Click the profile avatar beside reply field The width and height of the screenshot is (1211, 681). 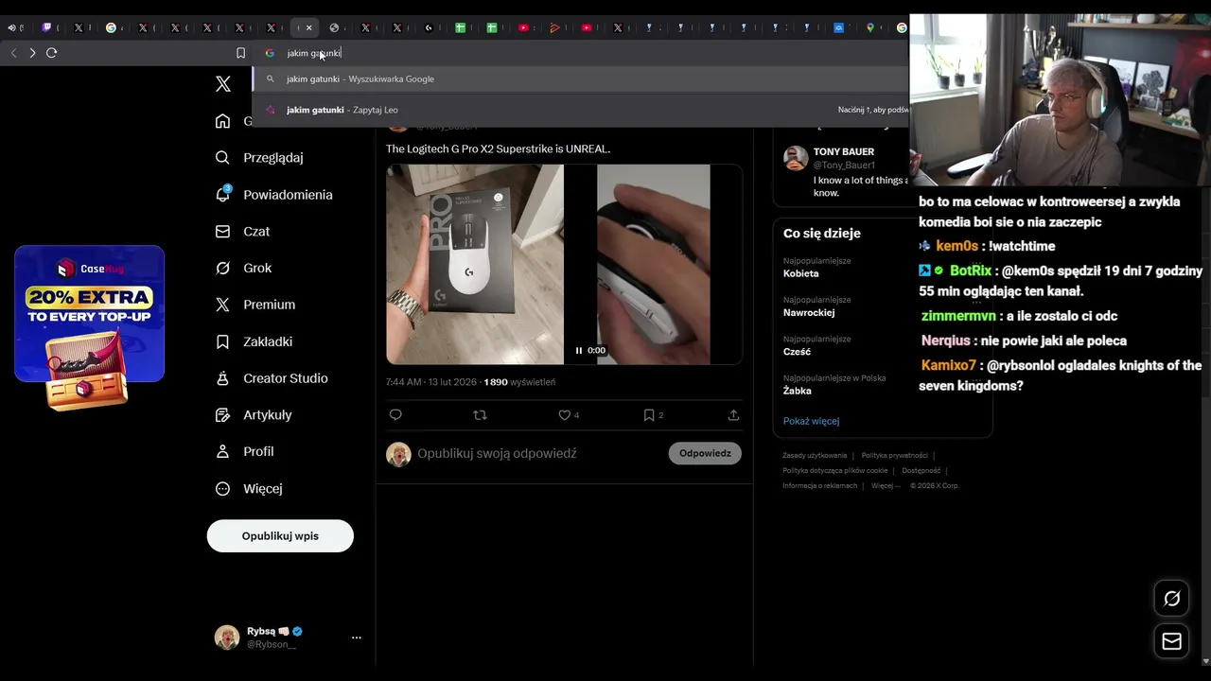pyautogui.click(x=398, y=454)
